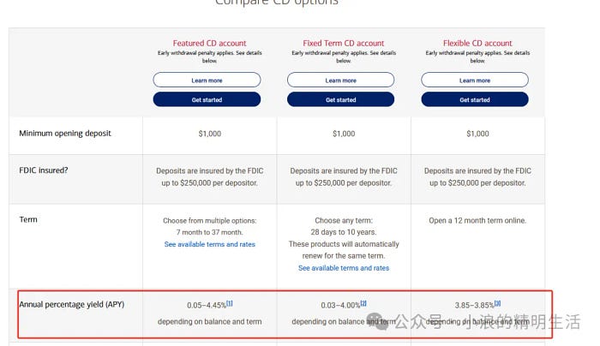Viewport: 600px width, 346px height.
Task: Click the Minimum opening deposit row label
Action: coord(65,133)
